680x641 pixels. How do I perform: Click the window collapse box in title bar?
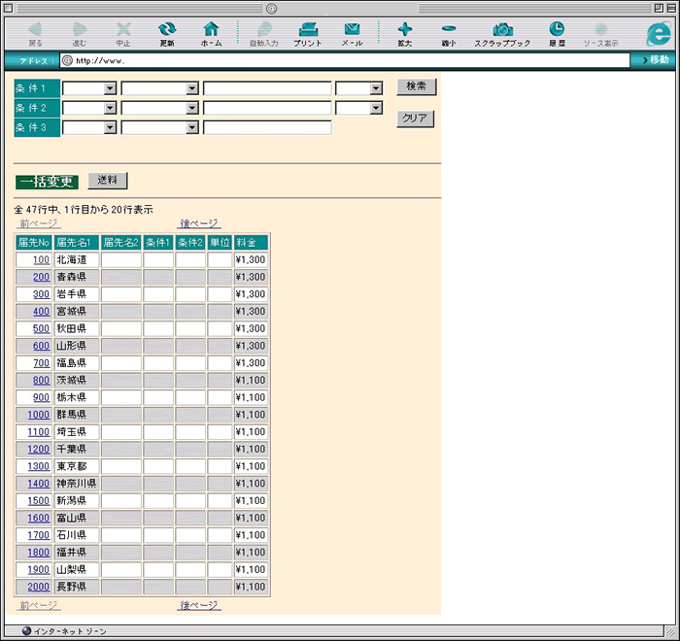pos(671,8)
